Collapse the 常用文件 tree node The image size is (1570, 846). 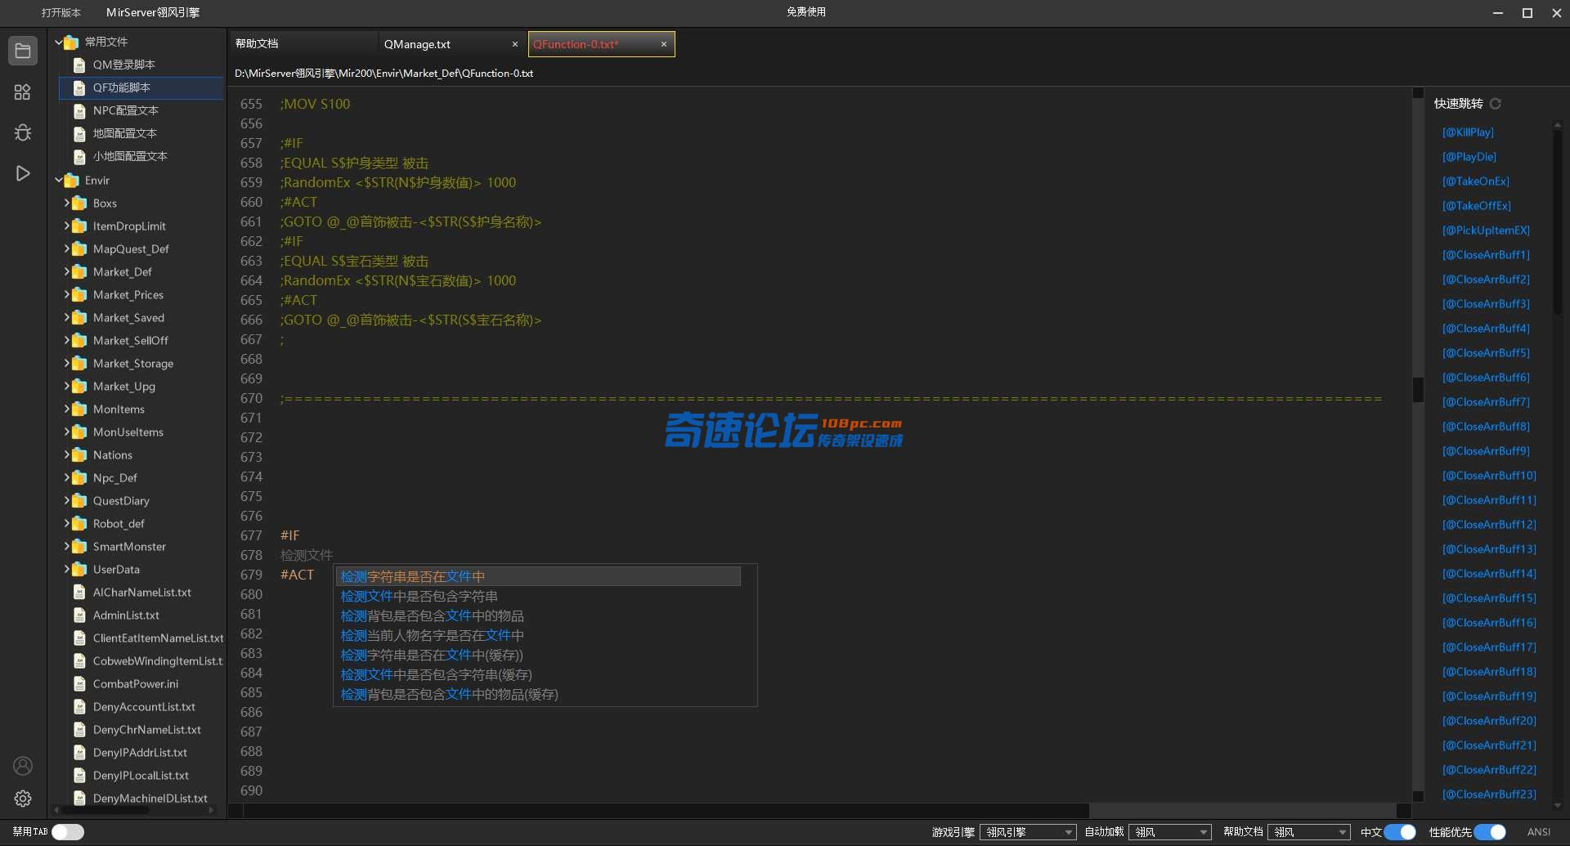pos(59,41)
